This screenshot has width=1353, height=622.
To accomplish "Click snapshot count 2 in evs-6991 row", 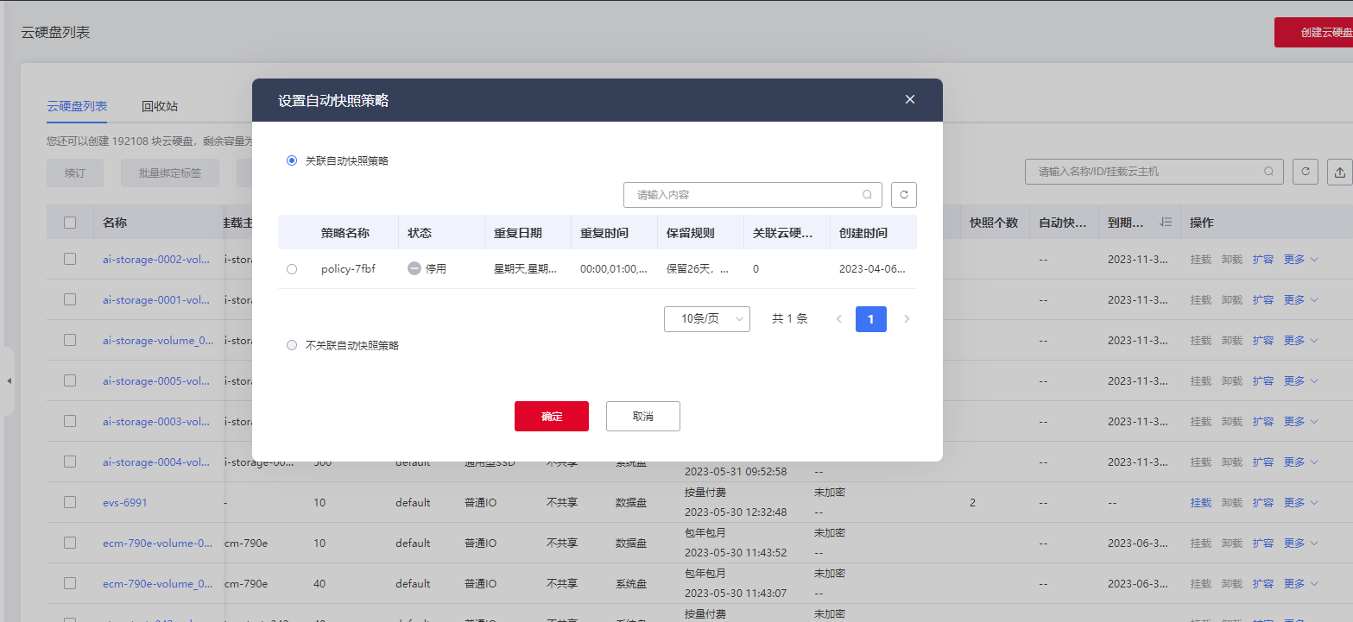I will (972, 502).
